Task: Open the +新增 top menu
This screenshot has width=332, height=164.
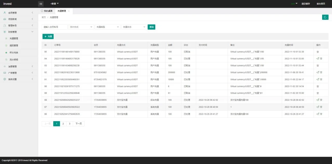Action: (54, 4)
